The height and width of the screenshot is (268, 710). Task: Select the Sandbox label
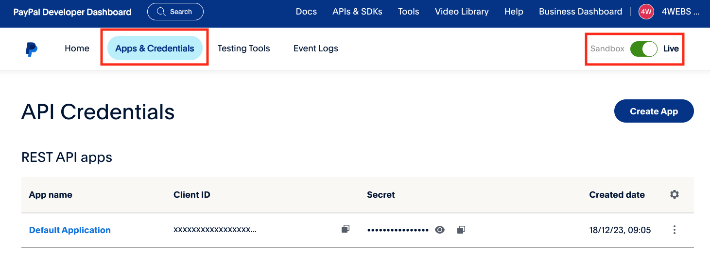pyautogui.click(x=607, y=48)
